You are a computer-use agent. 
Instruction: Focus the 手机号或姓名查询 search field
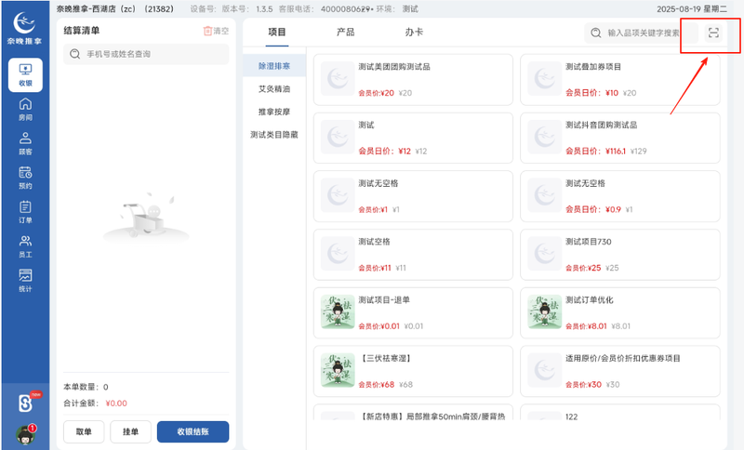coord(146,54)
